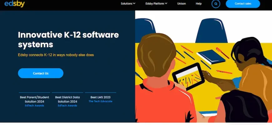The width and height of the screenshot is (272, 125).
Task: Click the Edsby logo
Action: [x=14, y=4]
